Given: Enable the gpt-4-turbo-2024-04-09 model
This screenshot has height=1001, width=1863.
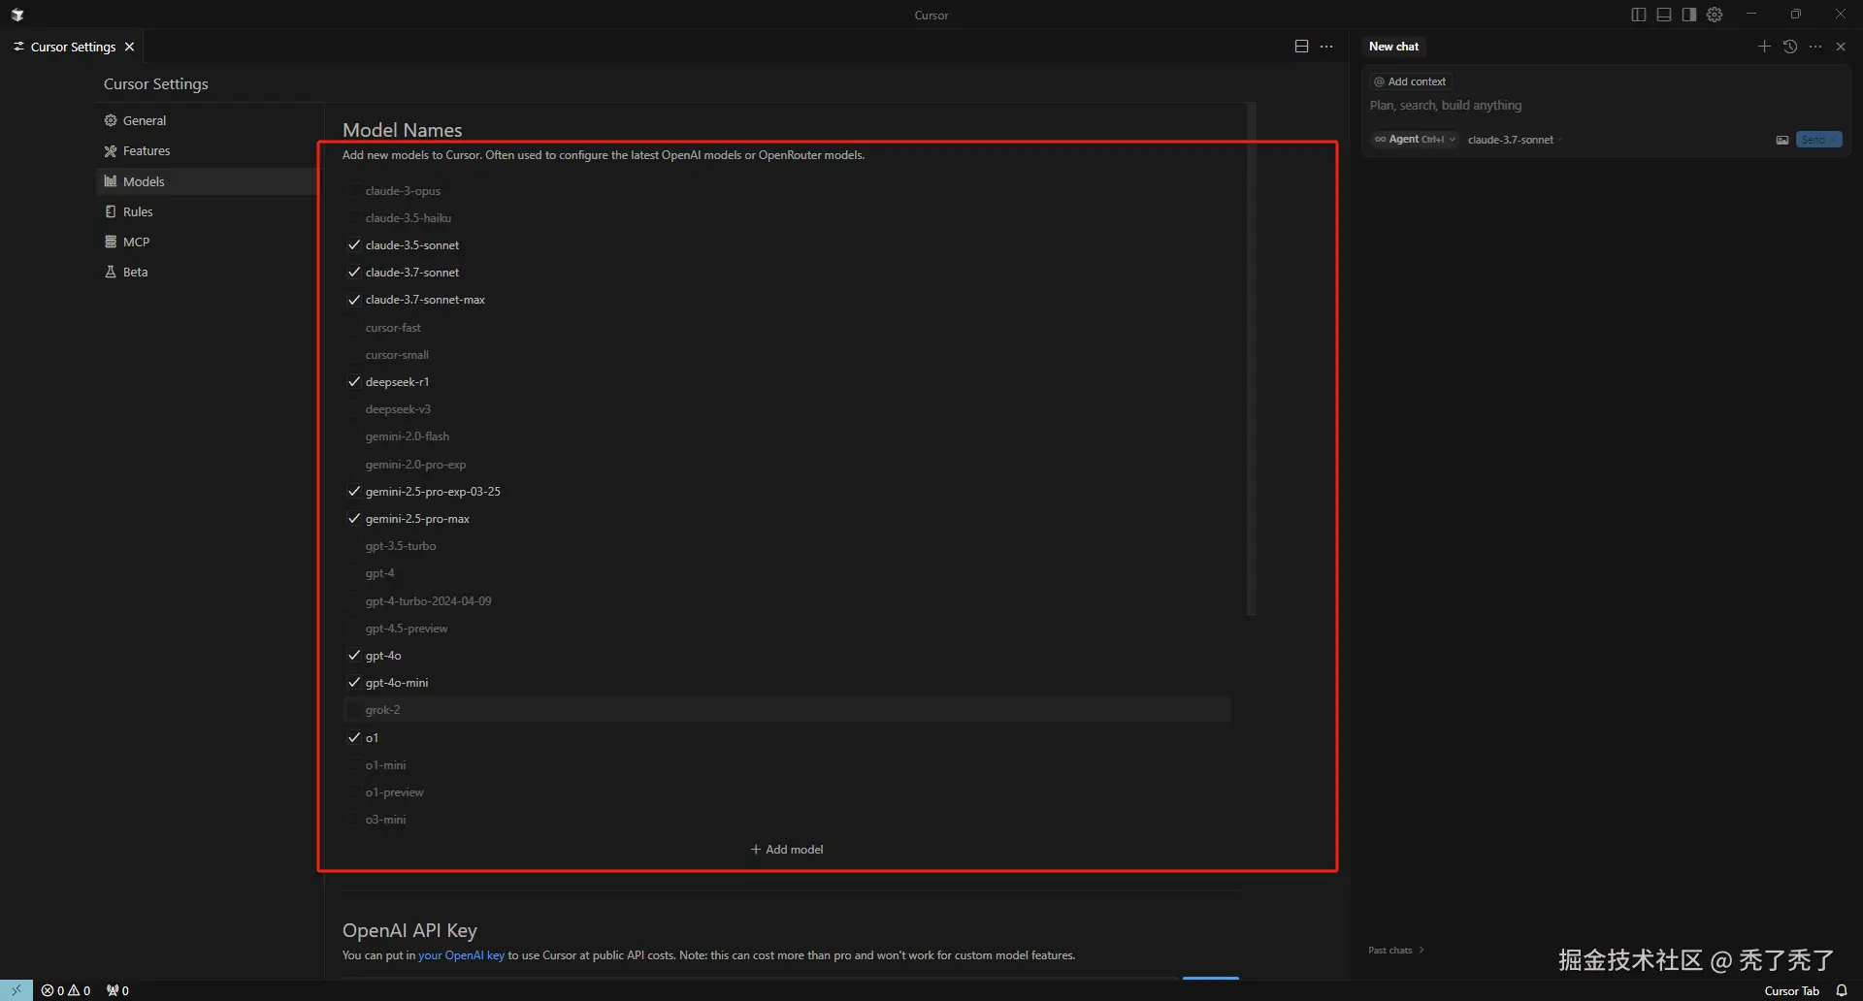Looking at the screenshot, I should (x=354, y=601).
